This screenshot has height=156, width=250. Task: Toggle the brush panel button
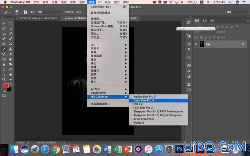[x=25, y=12]
